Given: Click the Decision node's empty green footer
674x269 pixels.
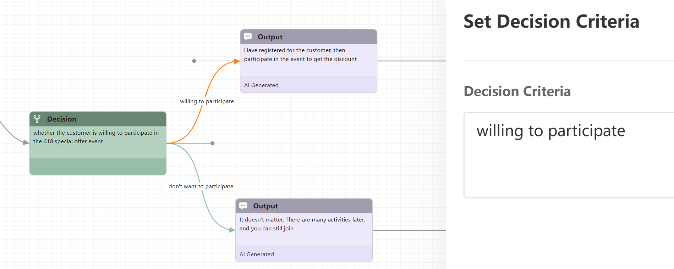Looking at the screenshot, I should (x=98, y=167).
